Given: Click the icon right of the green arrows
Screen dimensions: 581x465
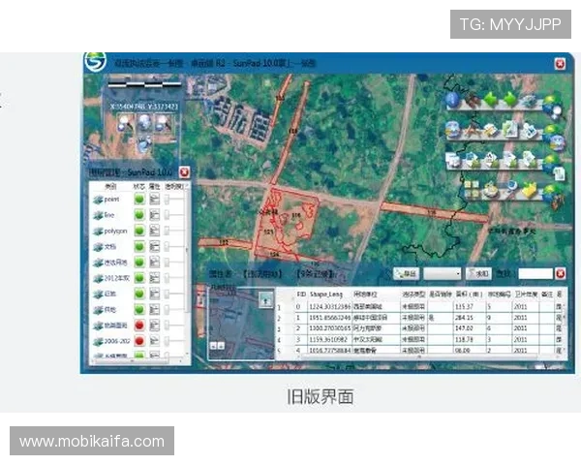Looking at the screenshot, I should click(x=529, y=100).
